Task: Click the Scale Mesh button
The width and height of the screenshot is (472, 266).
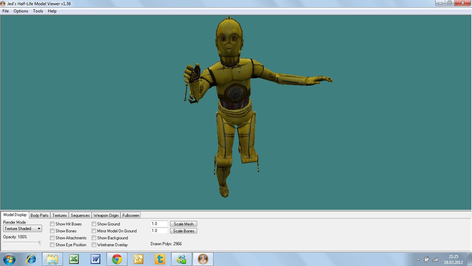Action: click(x=184, y=224)
